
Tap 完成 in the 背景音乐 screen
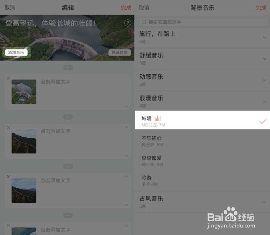[261, 8]
